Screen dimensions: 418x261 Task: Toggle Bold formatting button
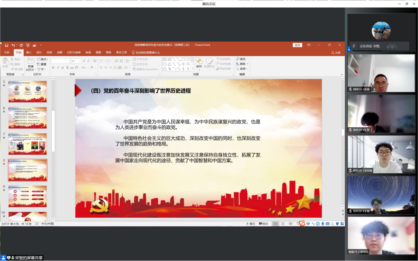(x=53, y=68)
